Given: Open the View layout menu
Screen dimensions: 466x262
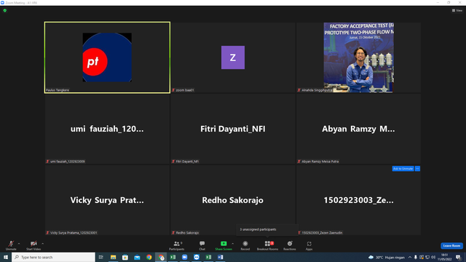Looking at the screenshot, I should [x=457, y=10].
